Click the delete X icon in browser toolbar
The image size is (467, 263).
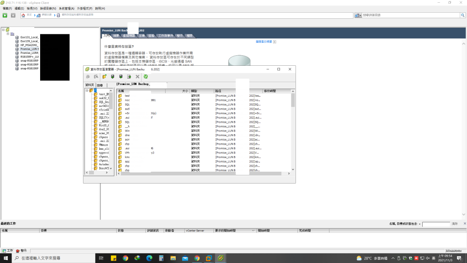click(137, 77)
